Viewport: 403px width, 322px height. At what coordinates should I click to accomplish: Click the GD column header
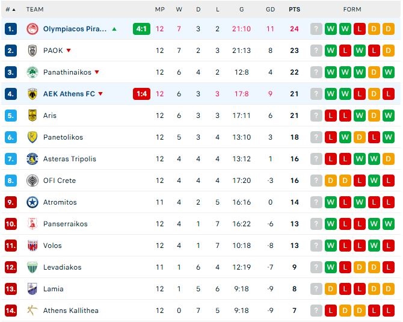(270, 10)
